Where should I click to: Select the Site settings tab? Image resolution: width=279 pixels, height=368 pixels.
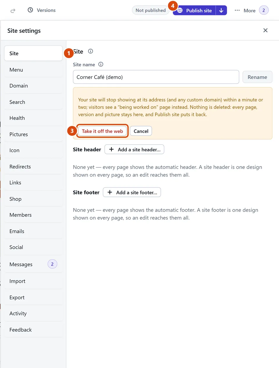coord(33,53)
